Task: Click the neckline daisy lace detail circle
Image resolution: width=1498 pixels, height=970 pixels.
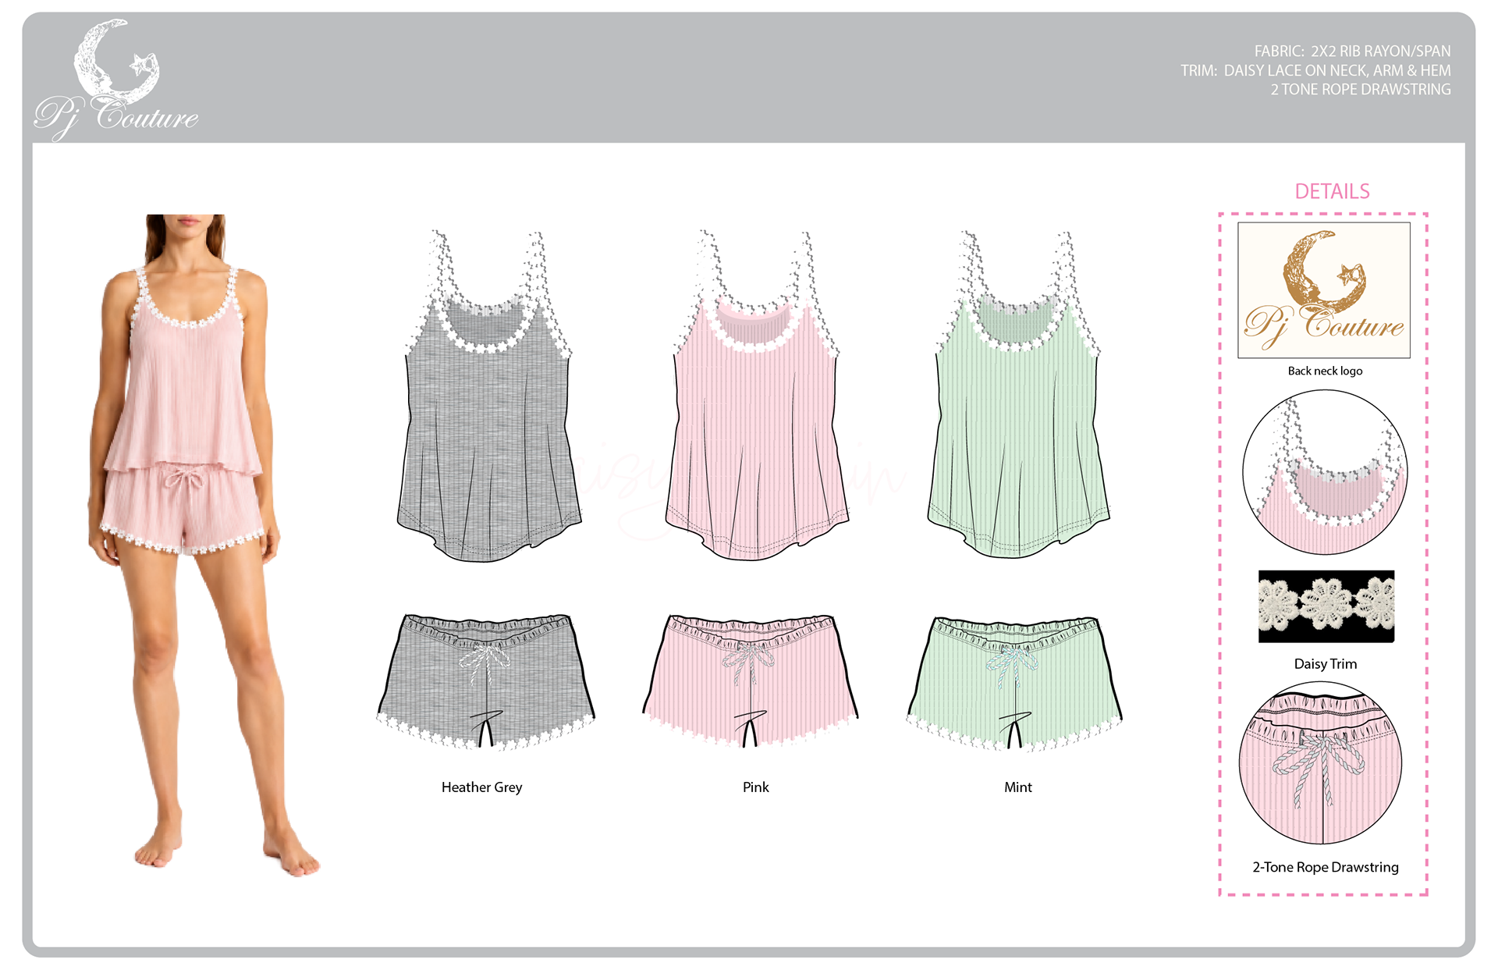Action: tap(1325, 472)
